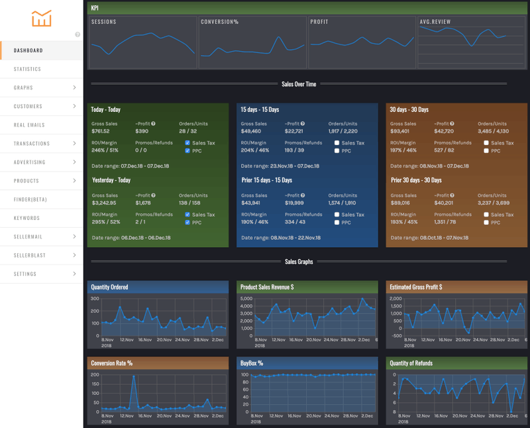Uncheck Sales Tax in the Yesterday card
Image resolution: width=530 pixels, height=428 pixels.
(x=188, y=214)
